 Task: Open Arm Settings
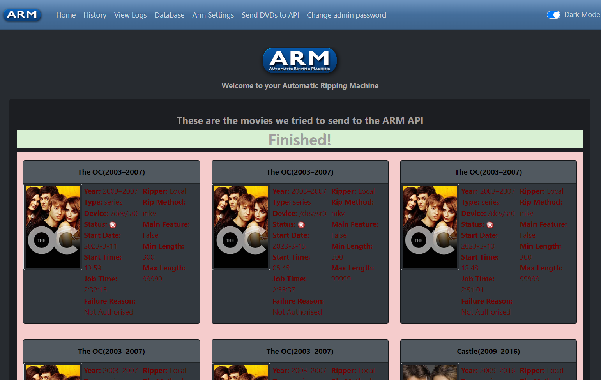coord(213,15)
